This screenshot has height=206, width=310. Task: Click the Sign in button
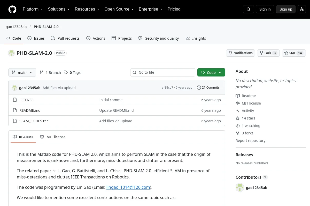(x=265, y=9)
